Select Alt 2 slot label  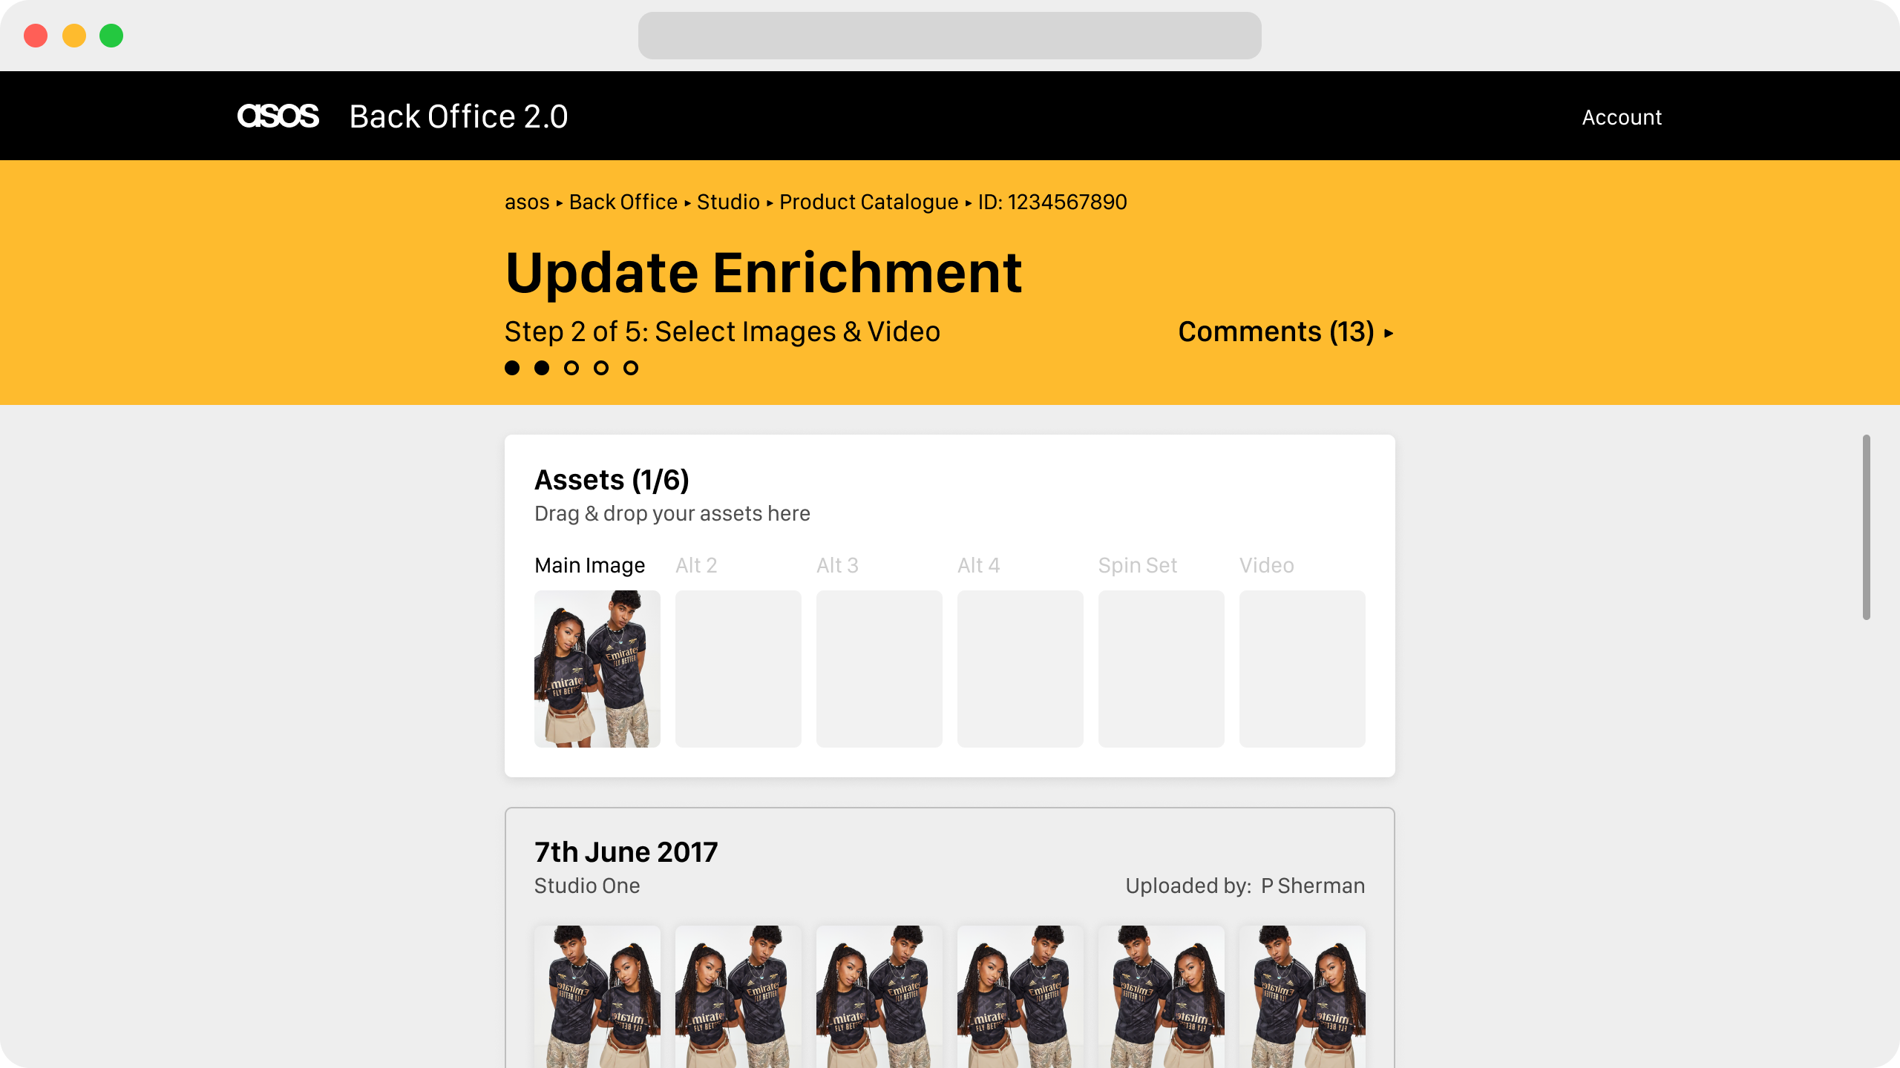tap(696, 565)
